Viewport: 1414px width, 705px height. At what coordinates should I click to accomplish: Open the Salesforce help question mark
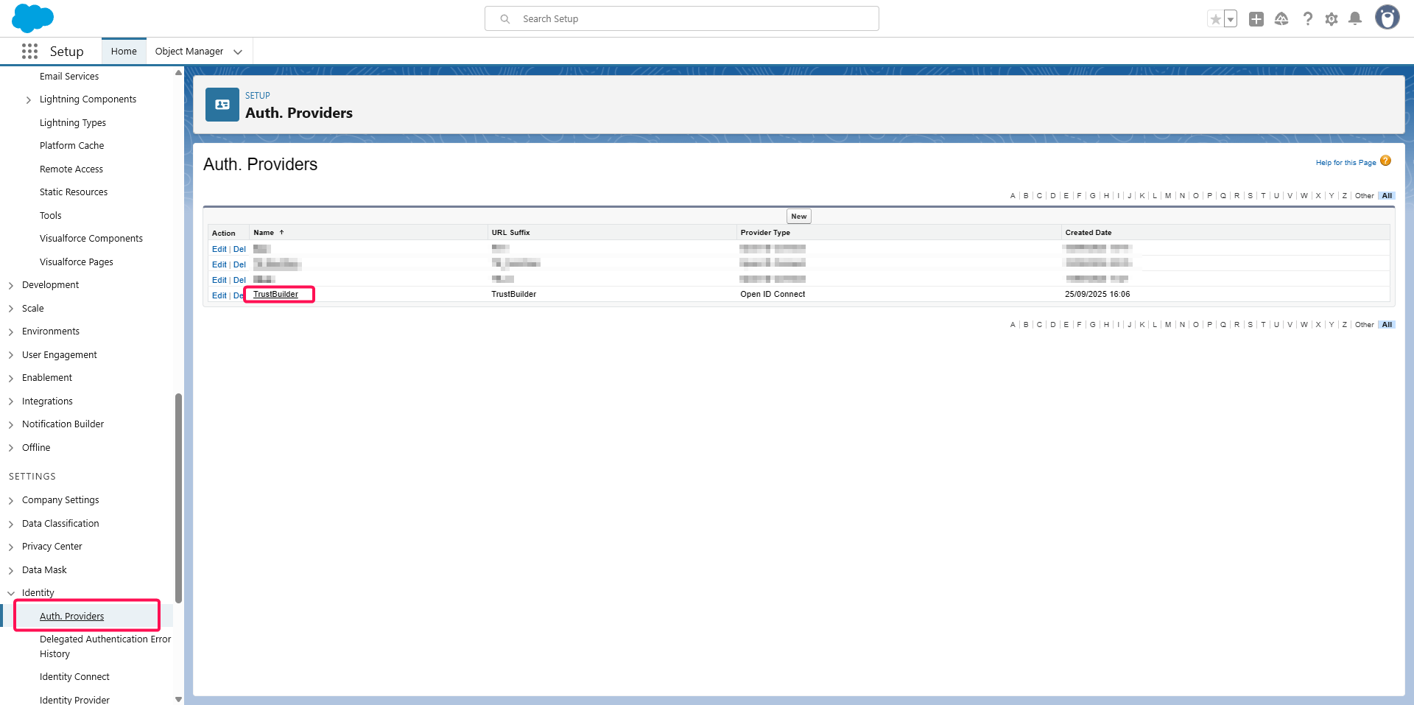pyautogui.click(x=1307, y=19)
